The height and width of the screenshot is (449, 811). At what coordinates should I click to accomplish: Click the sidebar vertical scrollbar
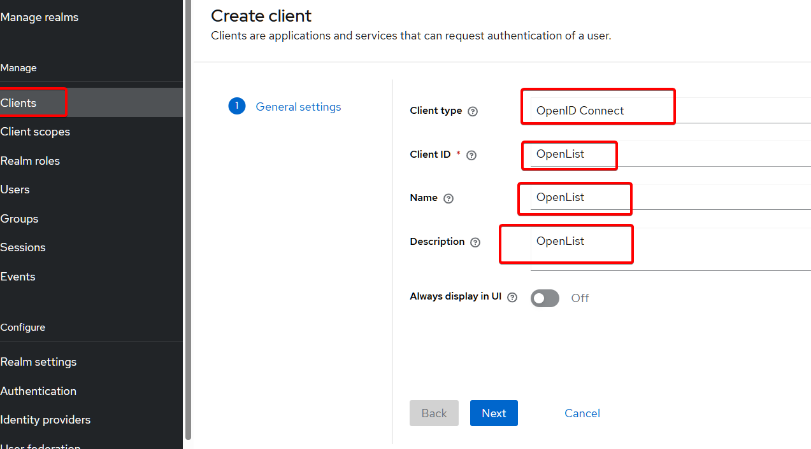187,223
